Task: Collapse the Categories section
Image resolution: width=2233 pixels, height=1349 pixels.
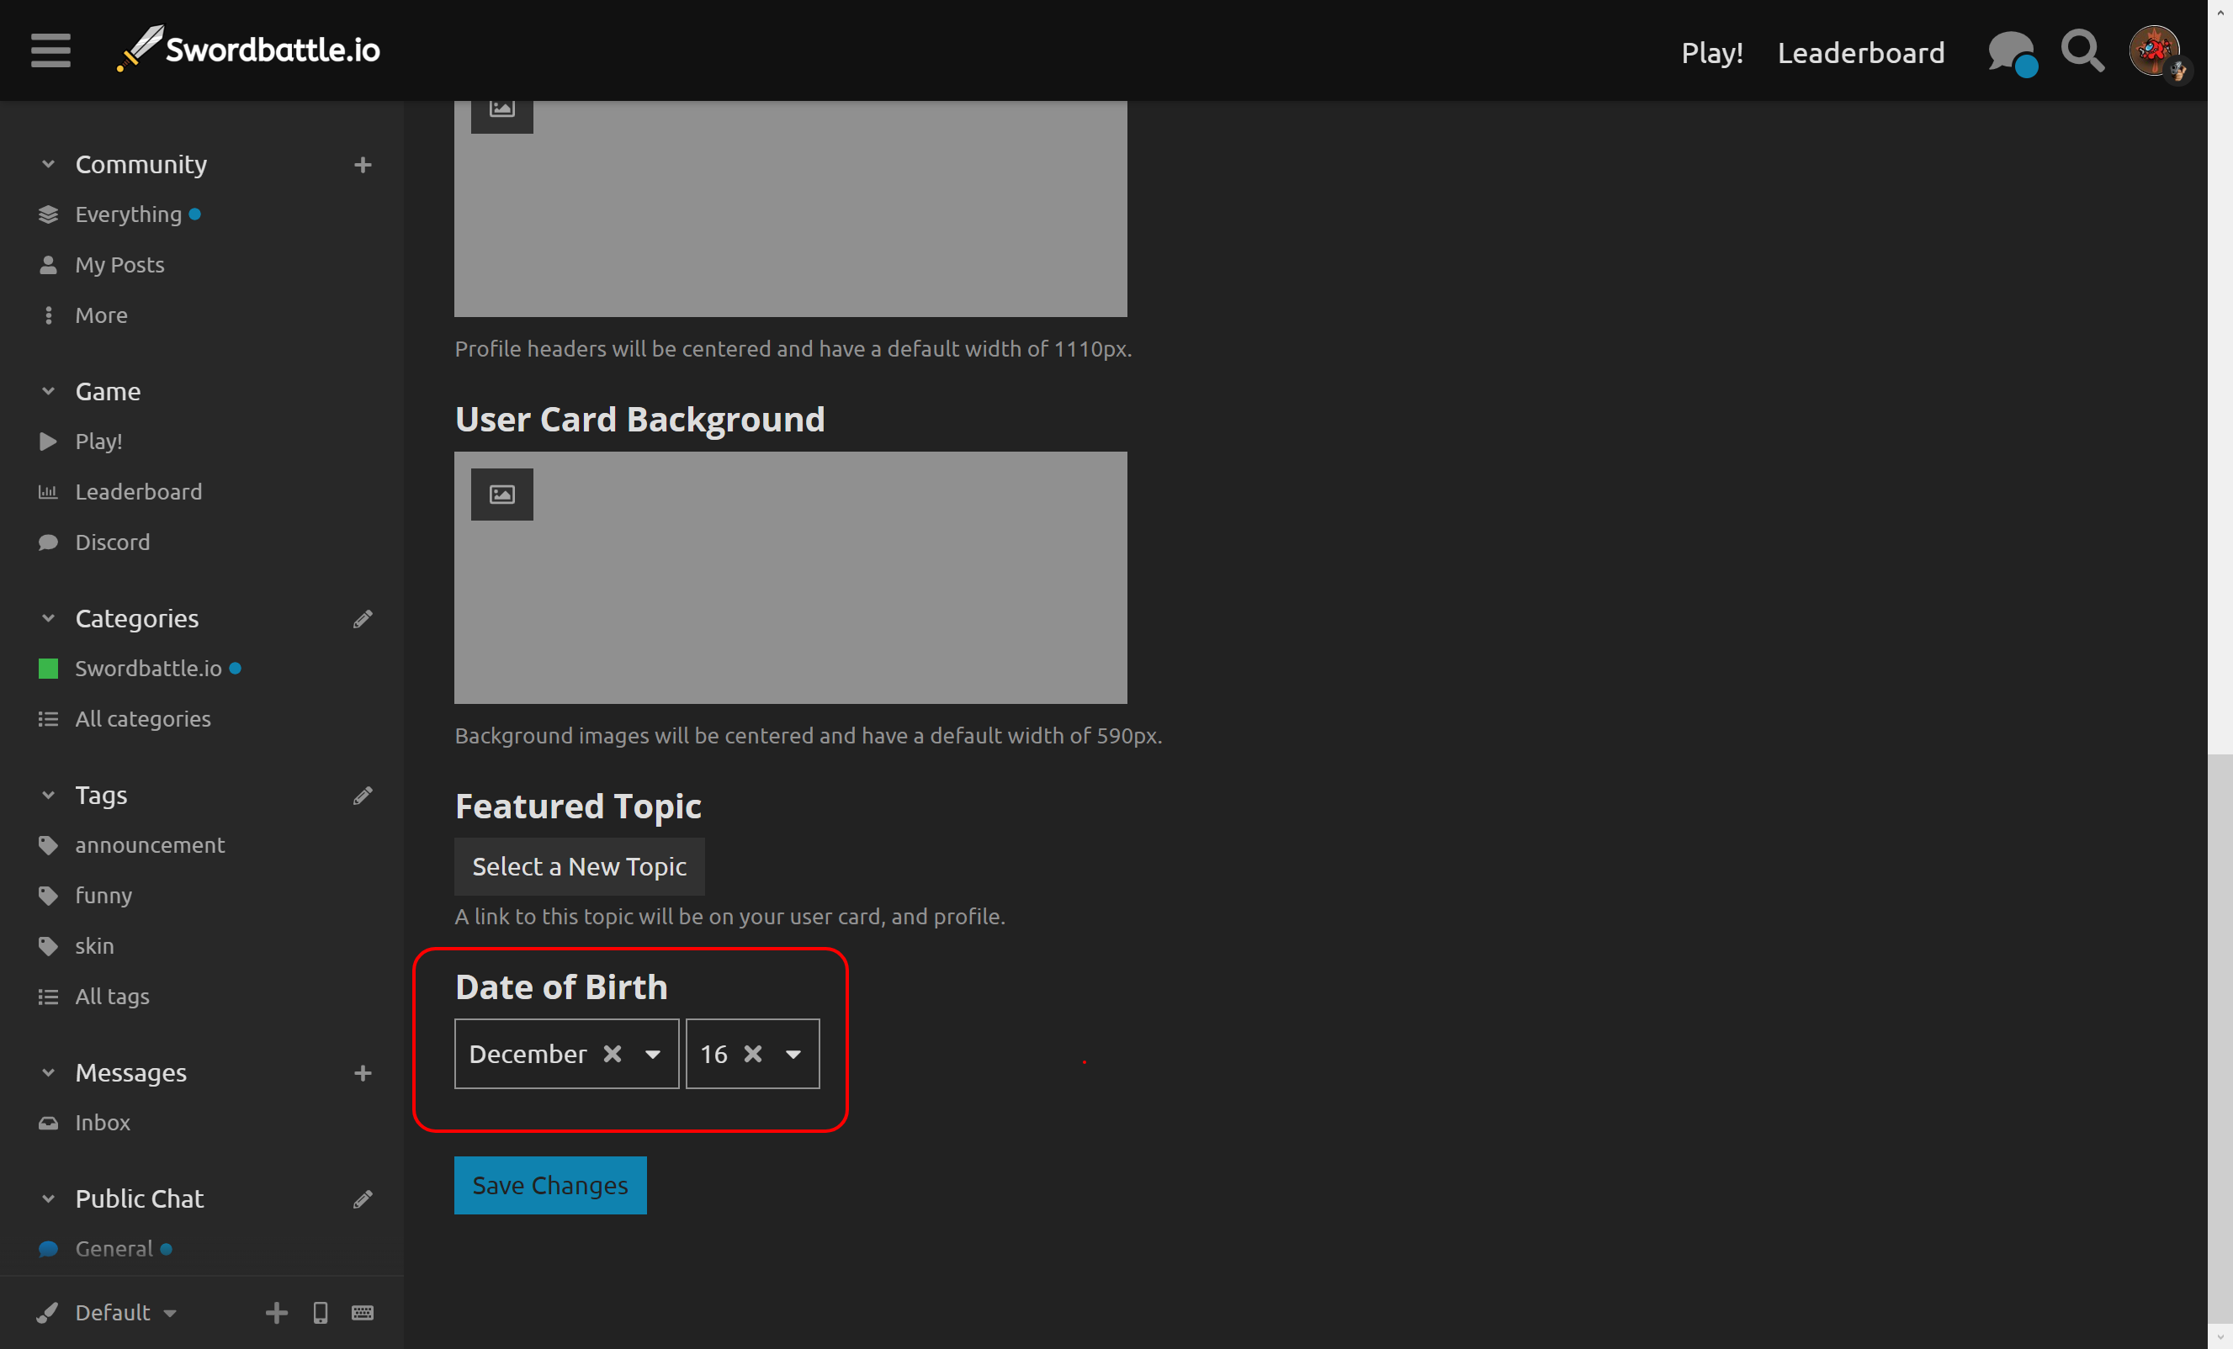Action: 48,619
